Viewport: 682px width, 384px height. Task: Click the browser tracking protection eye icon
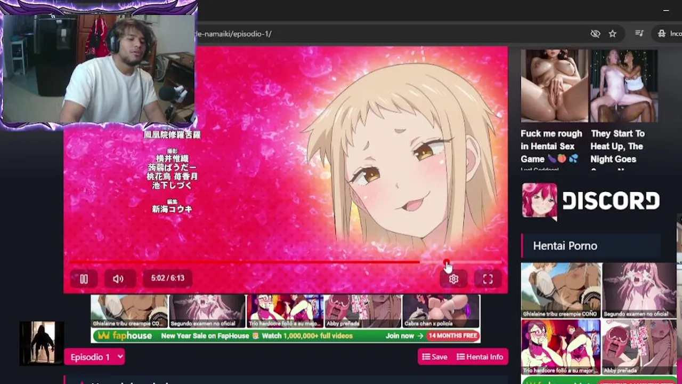click(595, 34)
